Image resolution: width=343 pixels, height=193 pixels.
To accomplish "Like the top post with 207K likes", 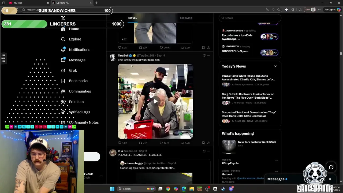I will point(165,47).
